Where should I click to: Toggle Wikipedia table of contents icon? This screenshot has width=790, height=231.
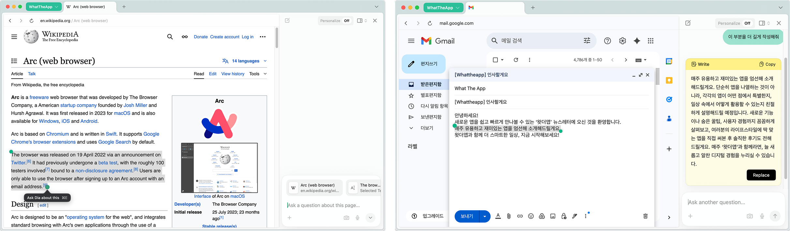[x=14, y=61]
